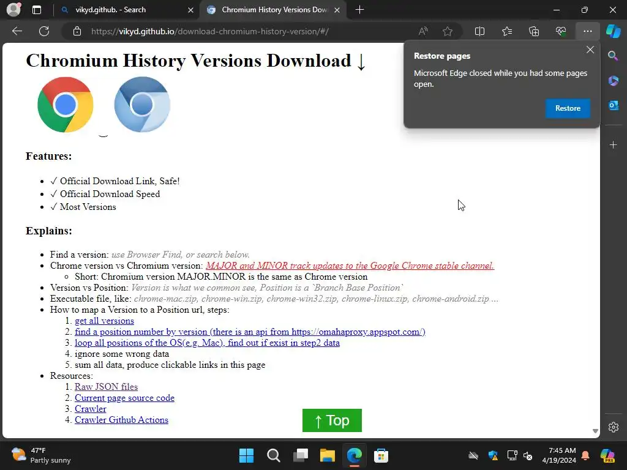627x470 pixels.
Task: Go back using the back arrow
Action: [17, 31]
